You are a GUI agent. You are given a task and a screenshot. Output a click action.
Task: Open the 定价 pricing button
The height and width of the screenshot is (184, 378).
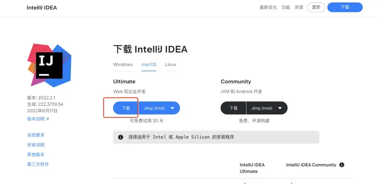(x=316, y=7)
